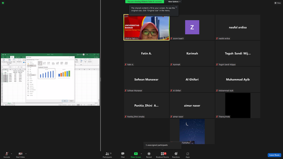
Task: Select Histogram in chart type list
Action: [x=31, y=88]
